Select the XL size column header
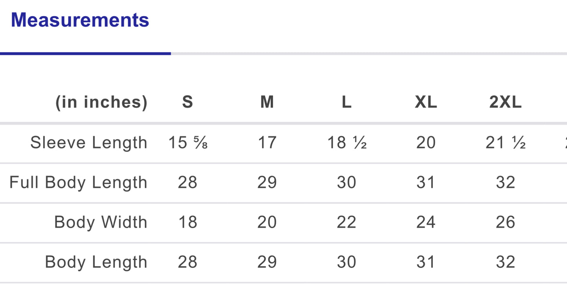The height and width of the screenshot is (284, 567). click(x=426, y=103)
